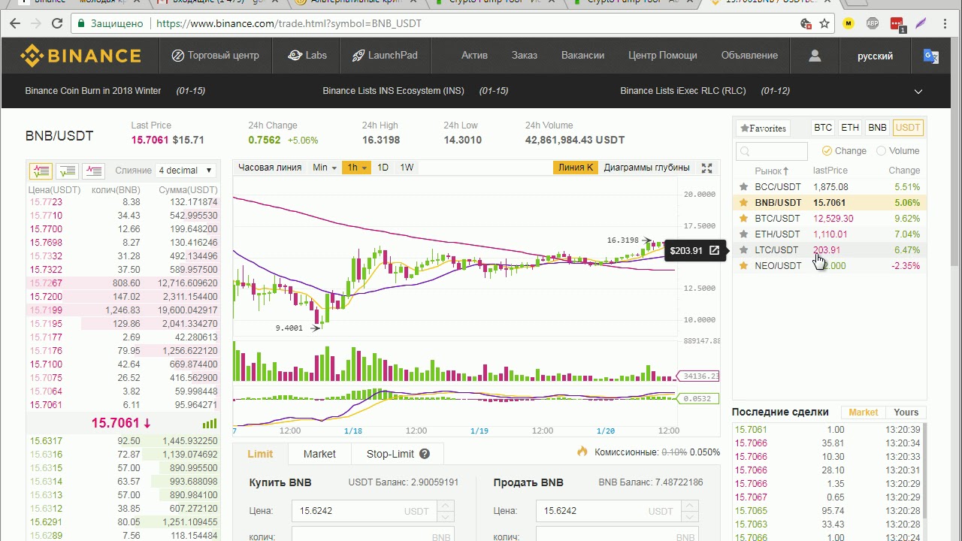Viewport: 962px width, 541px height.
Task: Open the Labs page
Action: 307,56
